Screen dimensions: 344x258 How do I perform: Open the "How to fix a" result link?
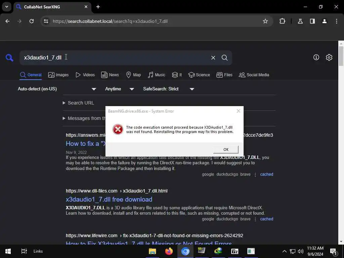tap(86, 144)
